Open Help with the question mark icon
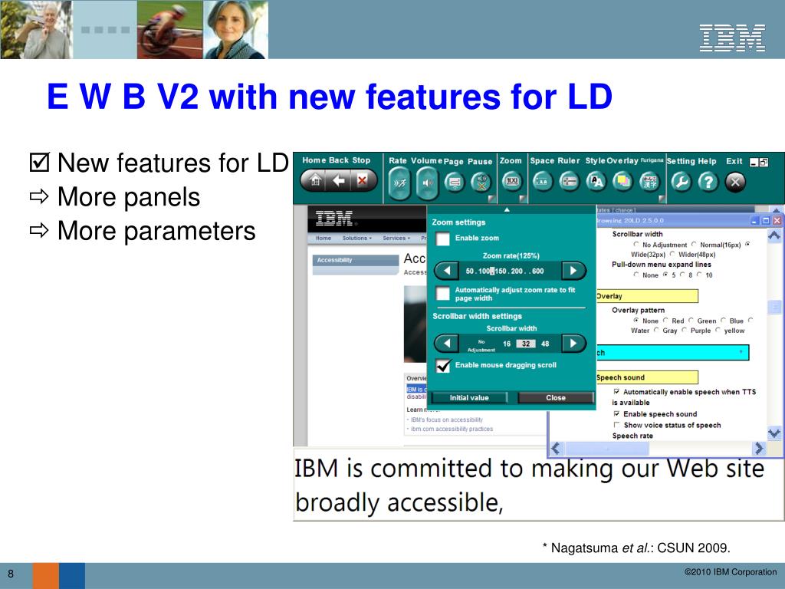The height and width of the screenshot is (589, 785). [x=708, y=182]
